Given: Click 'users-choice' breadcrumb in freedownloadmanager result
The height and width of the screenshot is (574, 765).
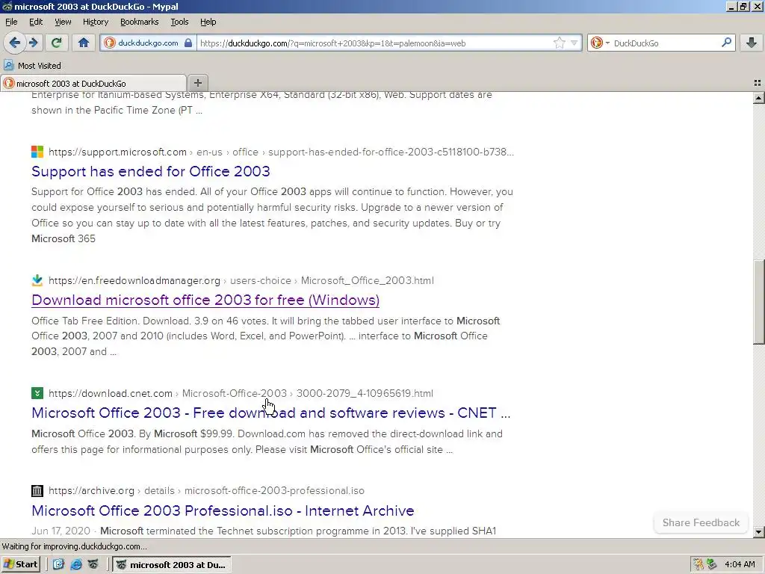Looking at the screenshot, I should click(261, 281).
